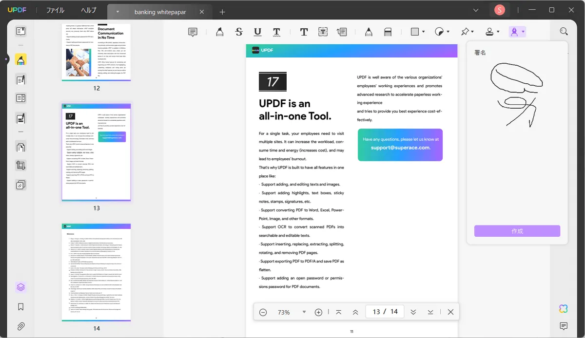This screenshot has width=585, height=338.
Task: Open the UPDF AI colorful icon
Action: [x=564, y=309]
